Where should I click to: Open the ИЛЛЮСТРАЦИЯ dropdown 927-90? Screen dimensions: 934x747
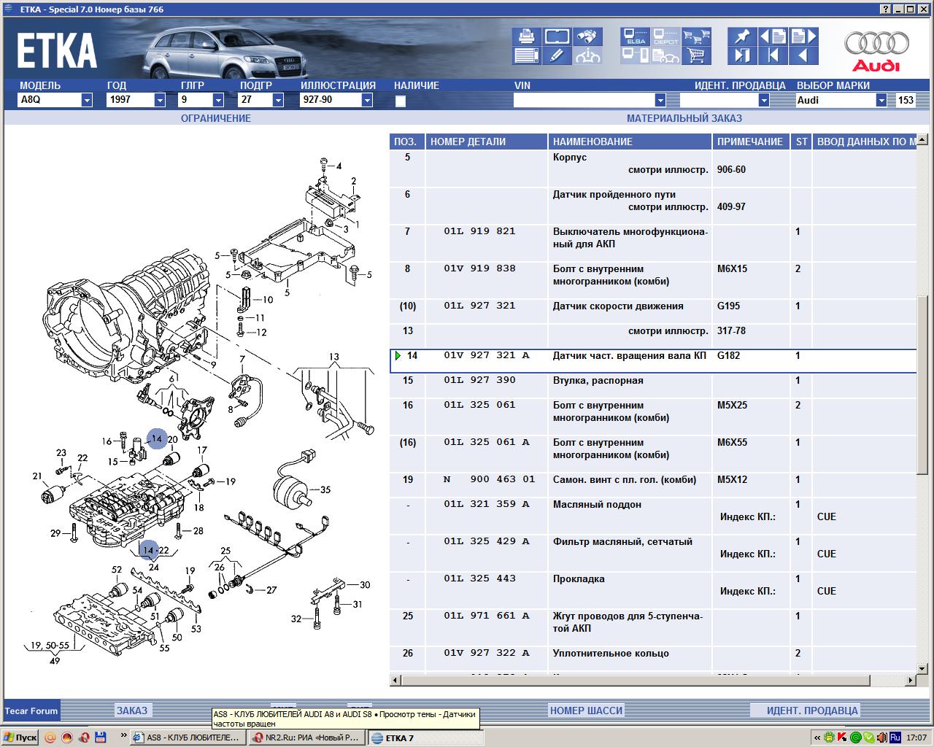point(366,101)
